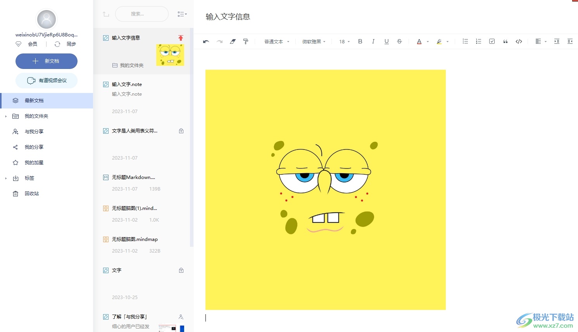Click the red pin-to-top icon
Viewport: 578px width, 332px height.
tap(181, 38)
